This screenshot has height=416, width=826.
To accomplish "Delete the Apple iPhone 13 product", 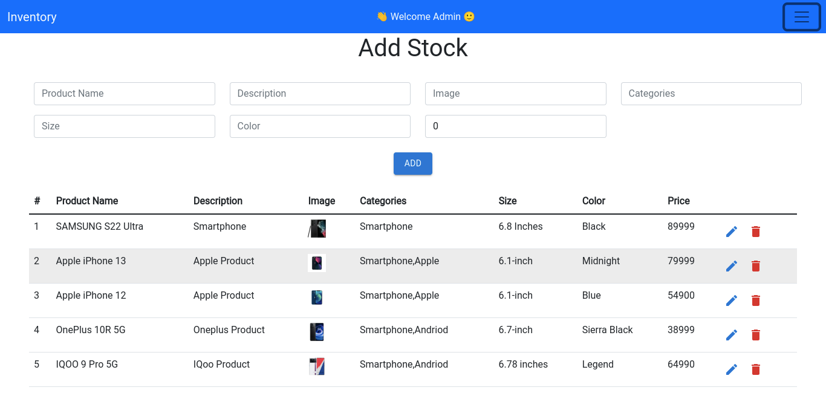I will [755, 266].
